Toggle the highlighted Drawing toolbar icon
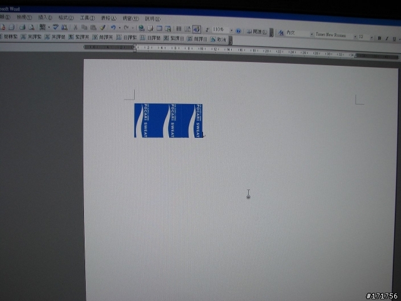This screenshot has height=301, width=401. tap(197, 29)
